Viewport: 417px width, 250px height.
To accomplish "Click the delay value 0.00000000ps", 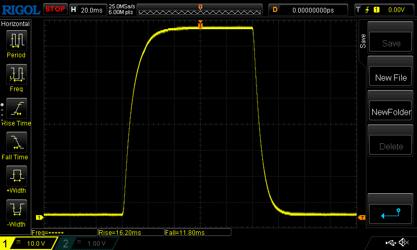I will (x=313, y=10).
